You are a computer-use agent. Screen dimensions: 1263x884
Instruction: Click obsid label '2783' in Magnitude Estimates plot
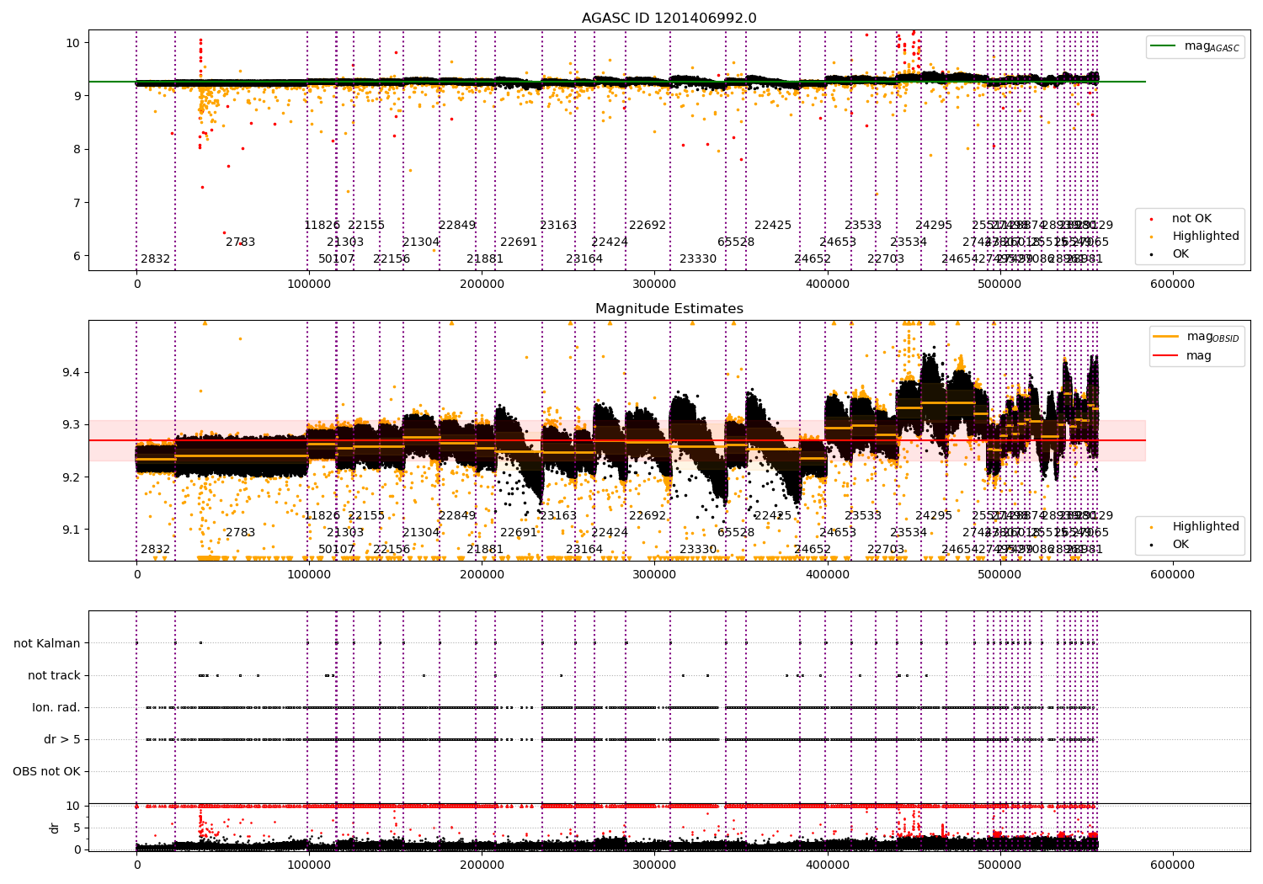tap(241, 533)
